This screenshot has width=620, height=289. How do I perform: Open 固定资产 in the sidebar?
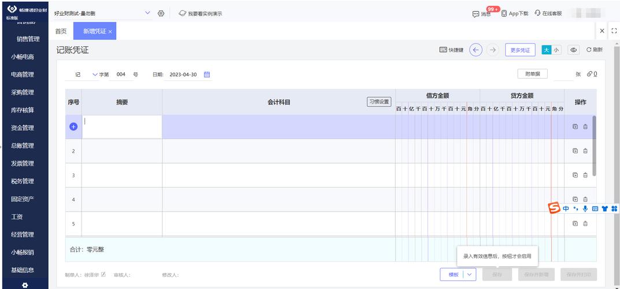pyautogui.click(x=23, y=199)
